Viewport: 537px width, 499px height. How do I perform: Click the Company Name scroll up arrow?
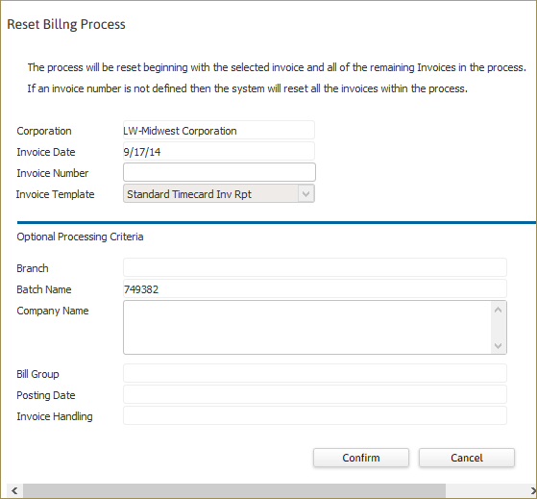(x=499, y=310)
